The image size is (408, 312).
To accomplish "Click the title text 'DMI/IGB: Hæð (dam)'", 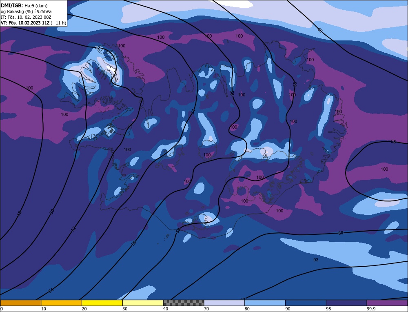I will 24,5.
